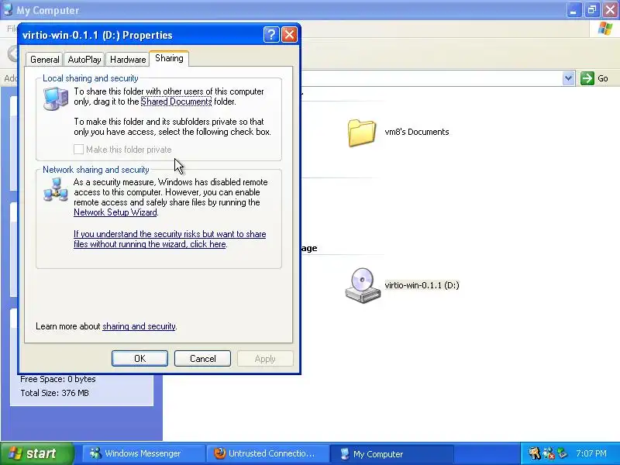Screen dimensions: 620x465
Task: Switch to Untrusted Connection Firefox taskbar item
Action: pos(267,453)
